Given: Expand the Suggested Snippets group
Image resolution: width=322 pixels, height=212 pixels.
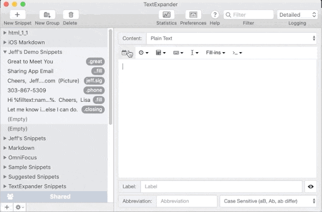Looking at the screenshot, I should coord(5,177).
